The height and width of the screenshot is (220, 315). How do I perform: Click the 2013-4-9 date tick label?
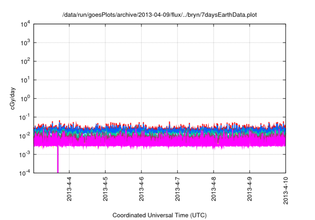coord(250,189)
